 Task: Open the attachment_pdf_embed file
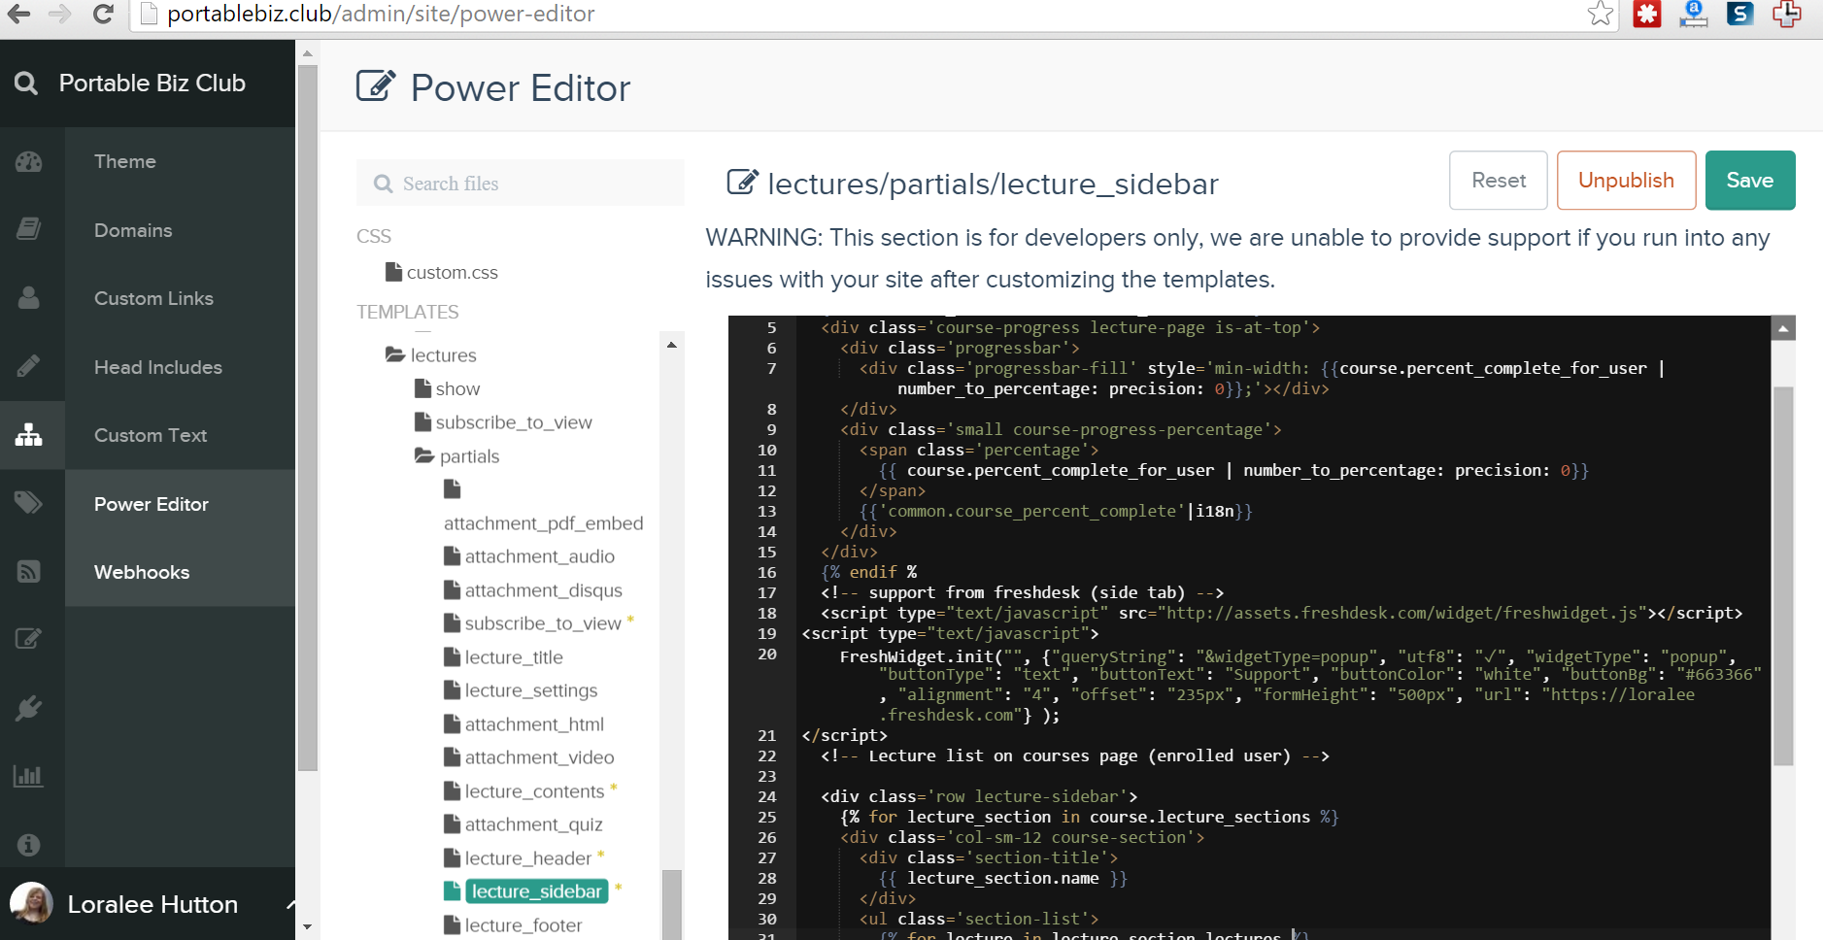click(543, 523)
